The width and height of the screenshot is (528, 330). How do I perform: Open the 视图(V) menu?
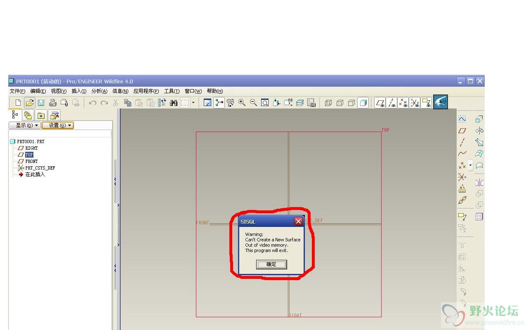tap(59, 91)
